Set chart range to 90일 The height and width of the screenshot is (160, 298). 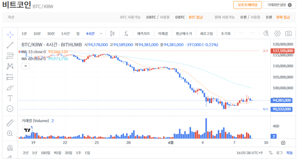(57, 153)
